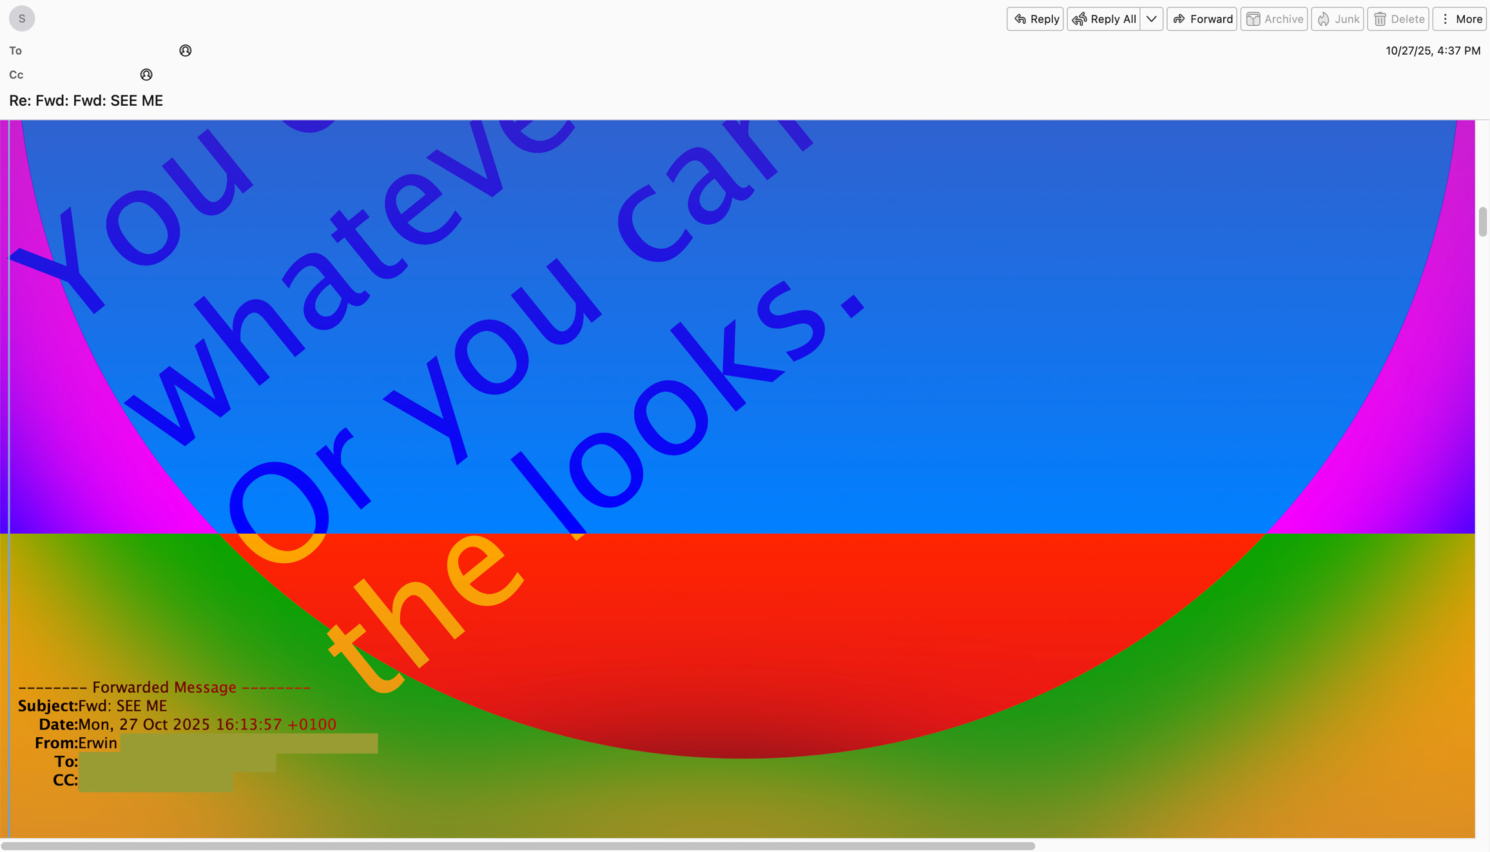The width and height of the screenshot is (1490, 852).
Task: Click the Reply arrow button
Action: click(1035, 19)
